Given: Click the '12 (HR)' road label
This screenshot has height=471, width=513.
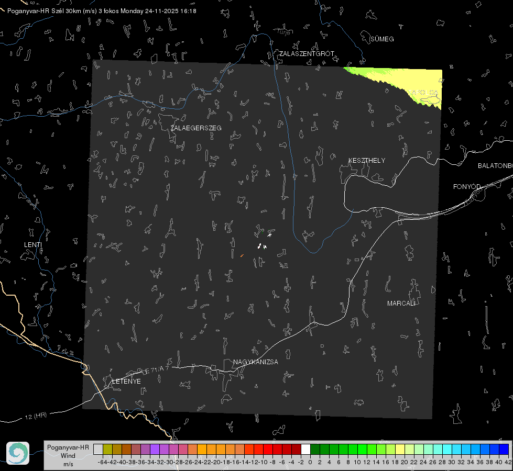Looking at the screenshot, I should pyautogui.click(x=36, y=416).
